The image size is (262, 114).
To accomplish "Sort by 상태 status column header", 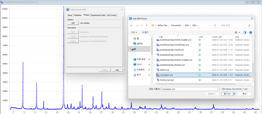I will click(201, 37).
